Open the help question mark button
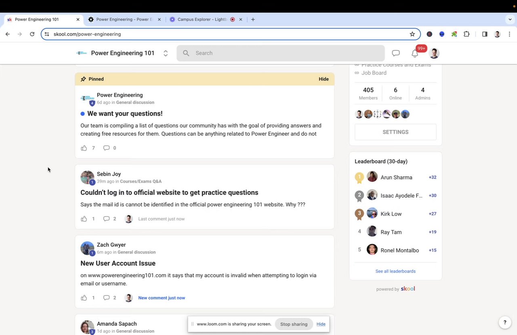The height and width of the screenshot is (335, 517). pos(504,323)
